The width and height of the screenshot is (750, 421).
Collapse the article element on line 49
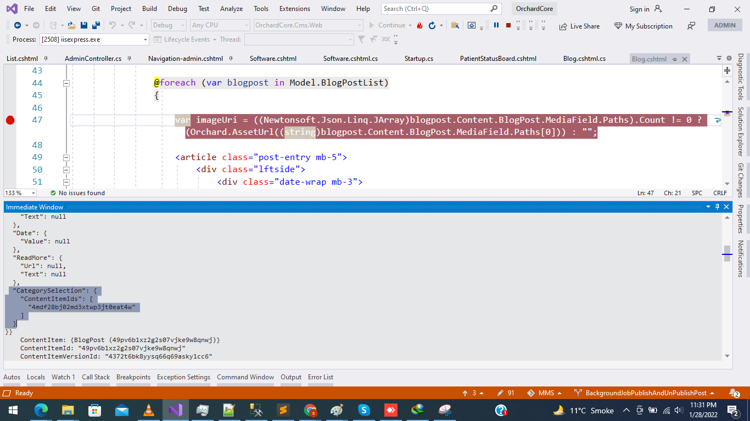[66, 157]
